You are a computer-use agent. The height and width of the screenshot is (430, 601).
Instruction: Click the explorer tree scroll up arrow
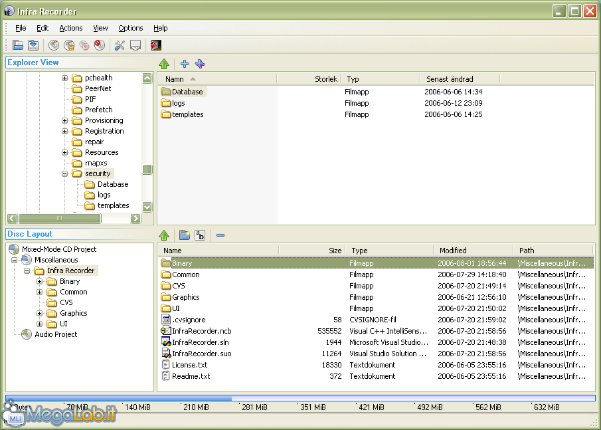(x=147, y=78)
